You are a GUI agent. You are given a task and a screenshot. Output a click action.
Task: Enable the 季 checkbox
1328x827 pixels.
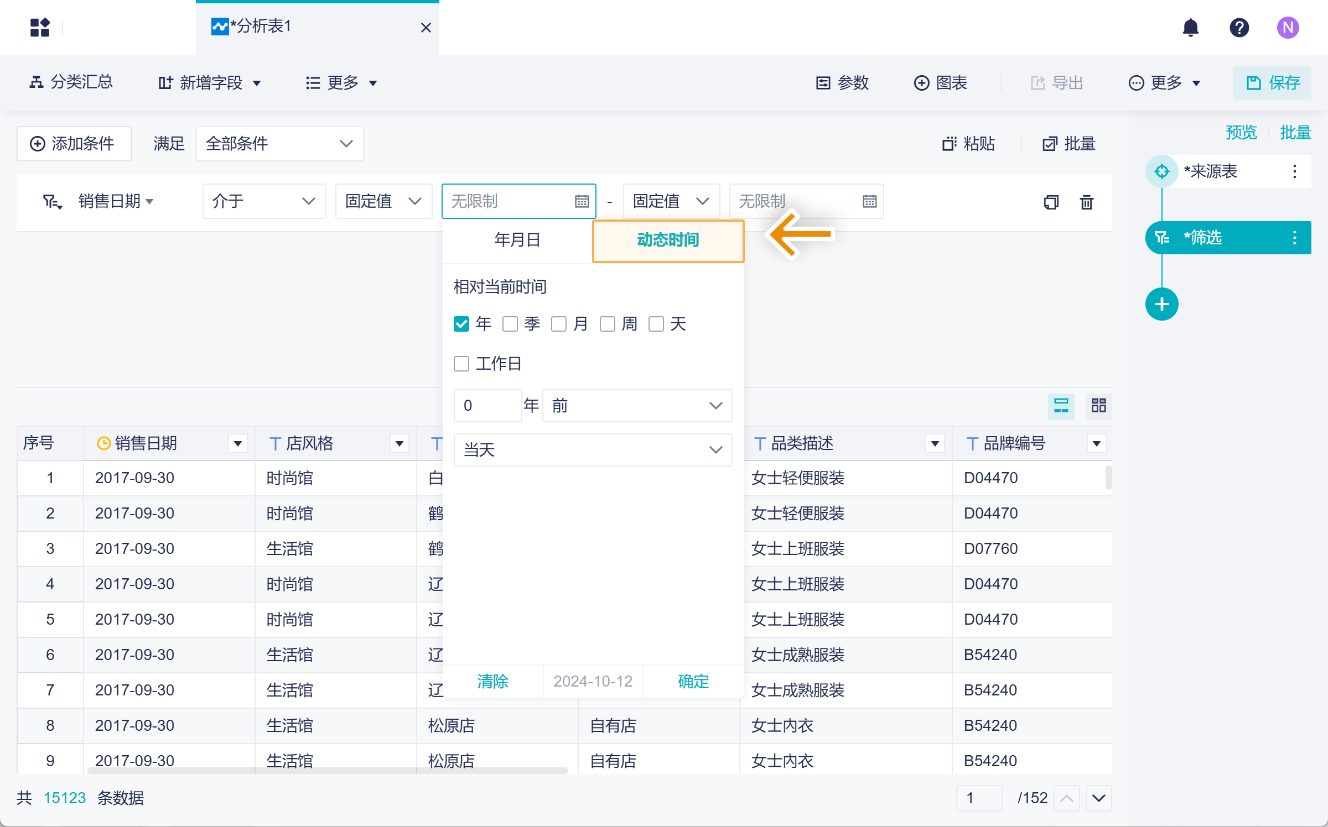510,324
